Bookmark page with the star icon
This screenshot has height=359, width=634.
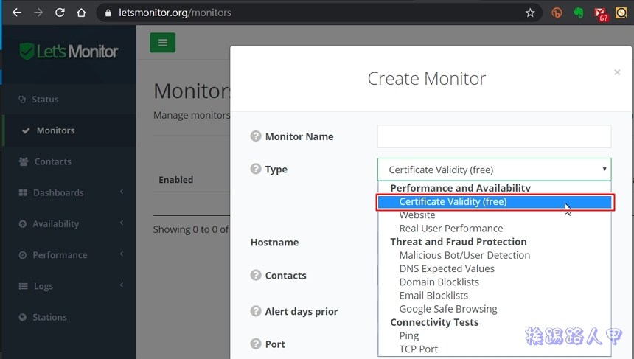(x=529, y=13)
